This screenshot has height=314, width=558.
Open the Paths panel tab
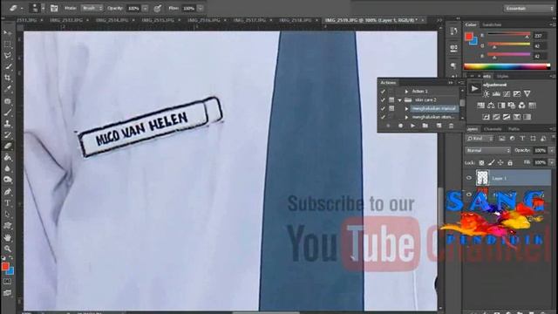tap(514, 129)
